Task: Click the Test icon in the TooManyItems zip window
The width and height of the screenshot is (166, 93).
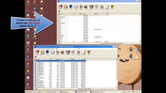Action: tap(48, 52)
